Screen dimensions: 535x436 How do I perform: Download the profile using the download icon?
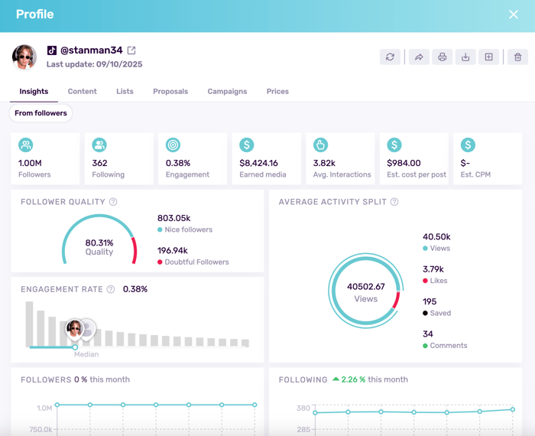coord(465,57)
